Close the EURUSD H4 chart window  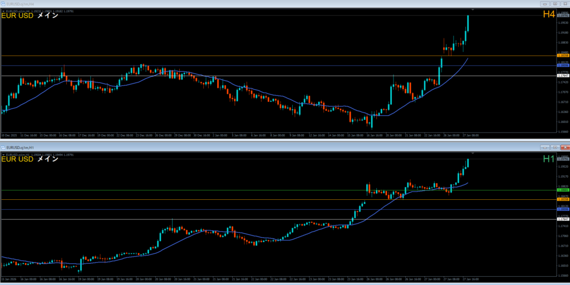pyautogui.click(x=564, y=3)
